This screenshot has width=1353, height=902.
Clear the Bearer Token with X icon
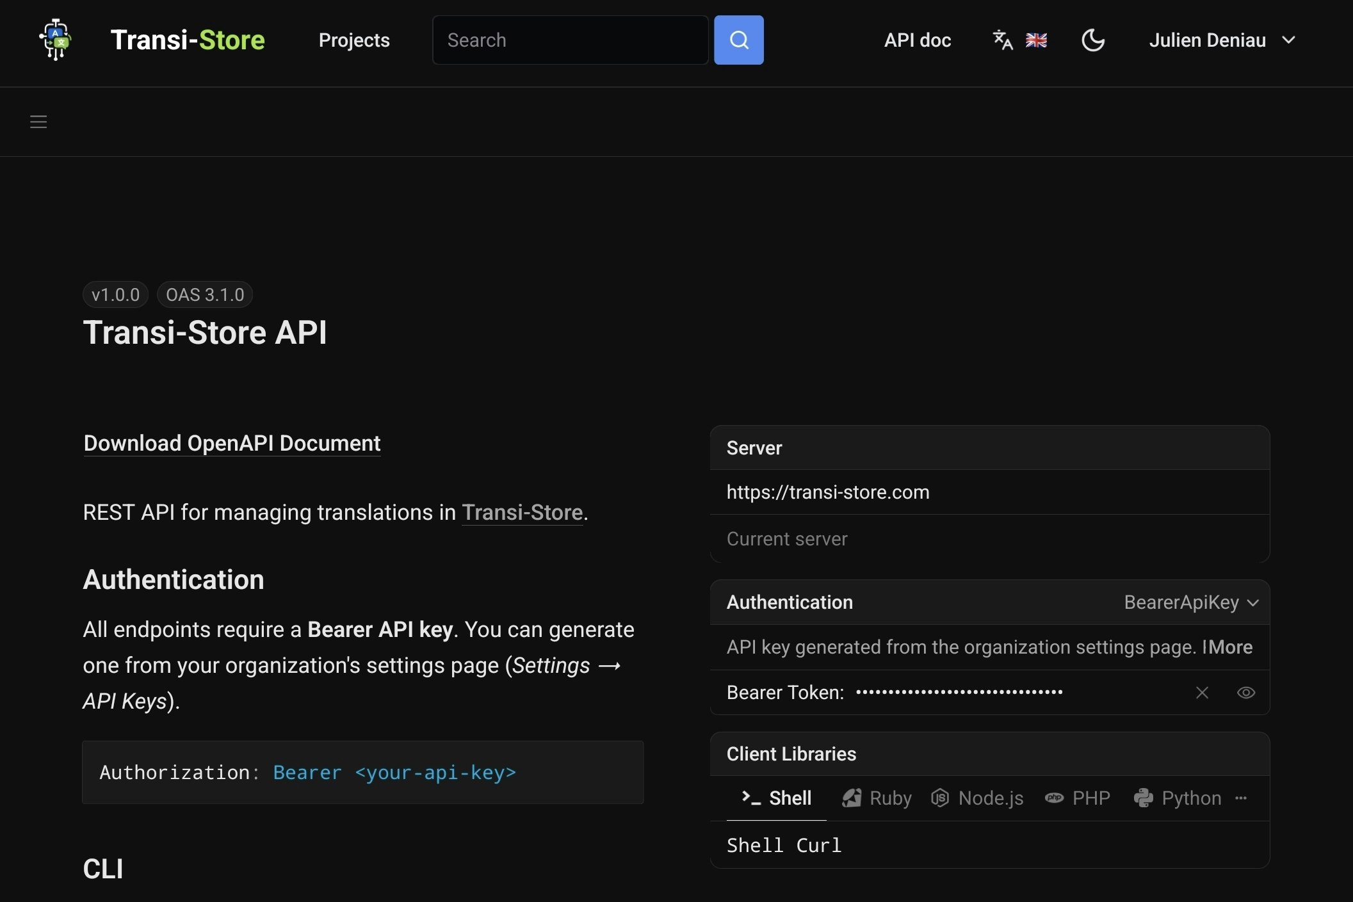click(x=1202, y=693)
